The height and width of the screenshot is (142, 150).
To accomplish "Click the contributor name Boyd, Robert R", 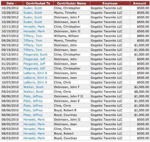I will point(65,110).
